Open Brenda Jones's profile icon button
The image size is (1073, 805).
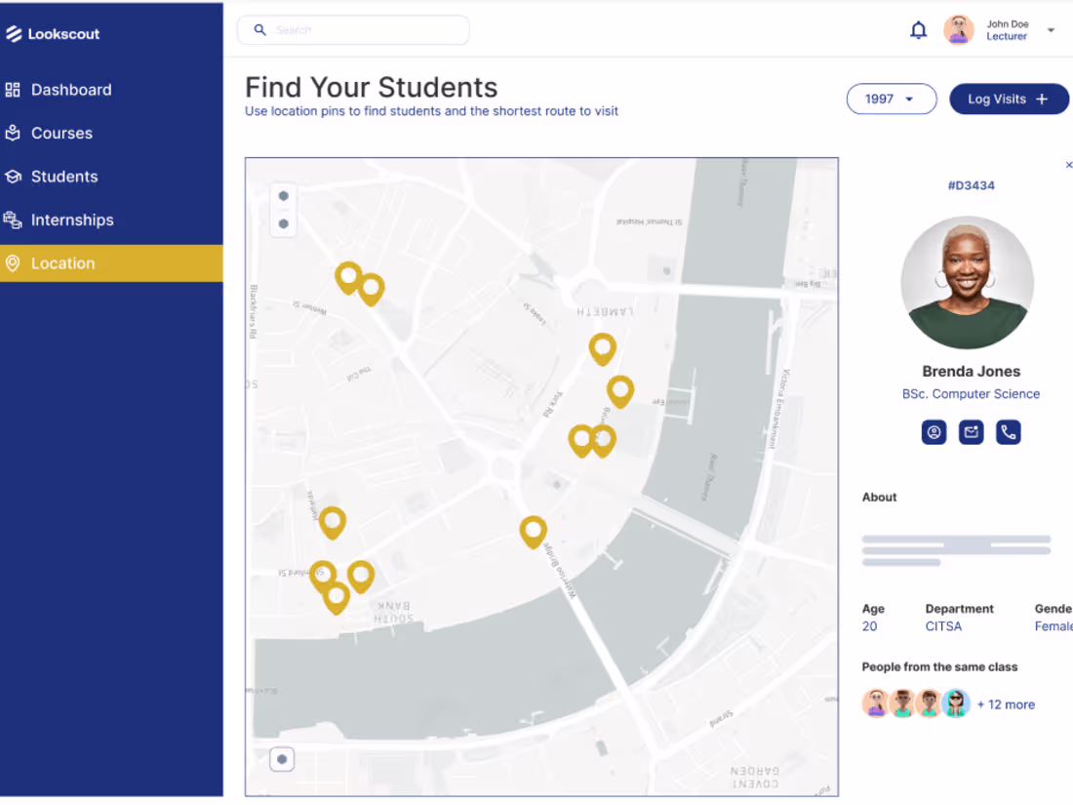click(934, 432)
